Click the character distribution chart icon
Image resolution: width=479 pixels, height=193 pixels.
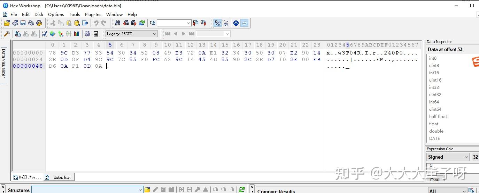[x=77, y=34]
